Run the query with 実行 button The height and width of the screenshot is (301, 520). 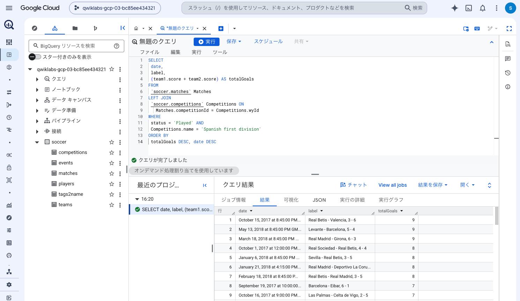coord(207,42)
